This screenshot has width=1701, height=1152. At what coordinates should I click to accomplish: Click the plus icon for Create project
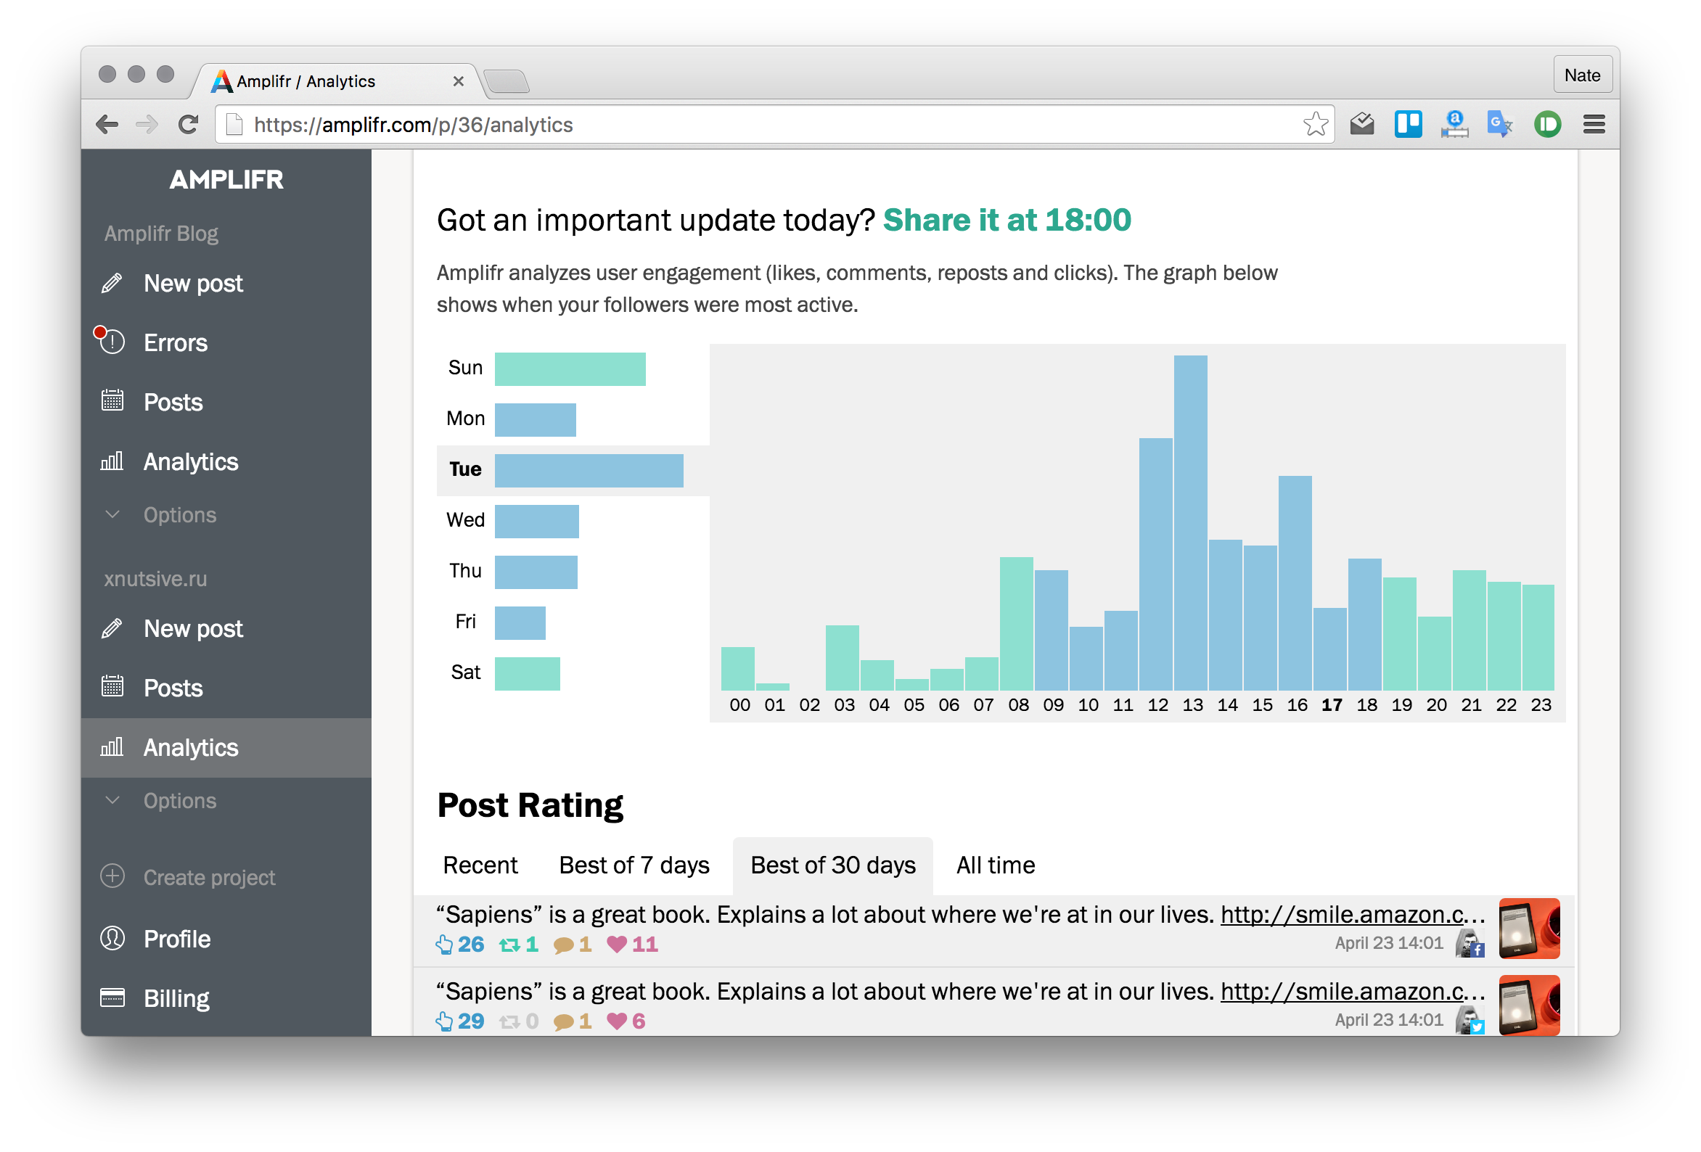[x=112, y=877]
